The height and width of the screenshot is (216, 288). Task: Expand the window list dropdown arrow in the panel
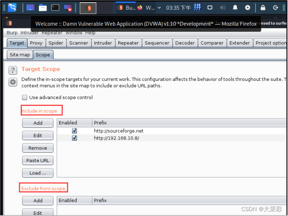point(159,8)
